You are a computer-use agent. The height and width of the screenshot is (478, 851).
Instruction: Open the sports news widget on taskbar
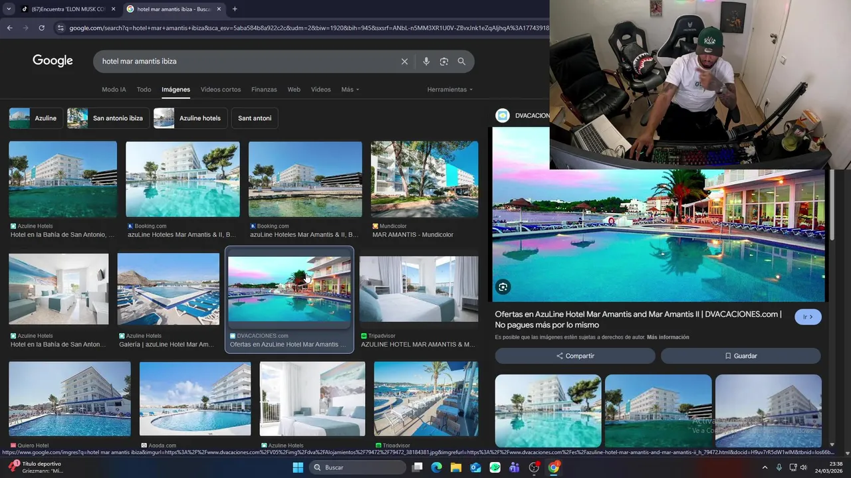[37, 467]
